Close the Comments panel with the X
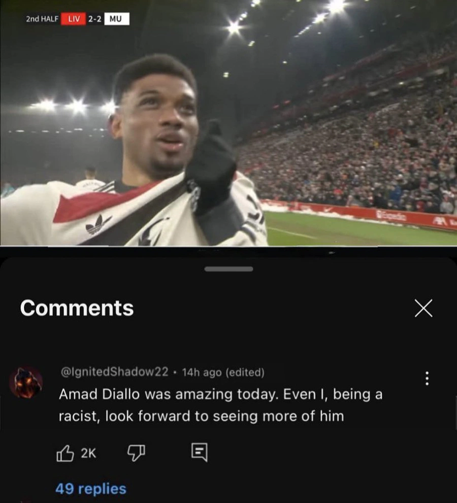Image resolution: width=457 pixels, height=503 pixels. point(423,308)
